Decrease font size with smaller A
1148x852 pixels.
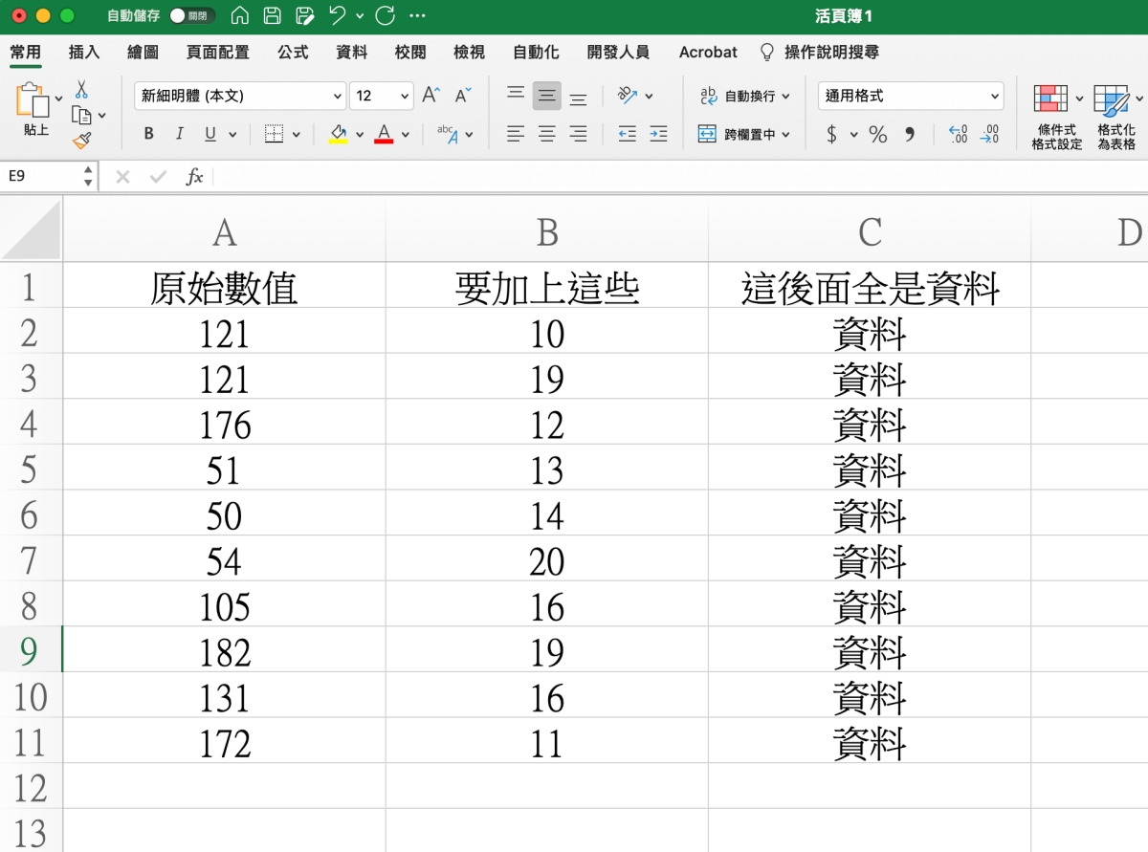pos(463,95)
